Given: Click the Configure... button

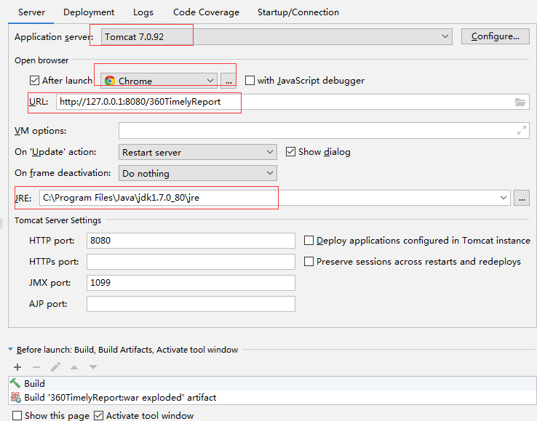Looking at the screenshot, I should 496,36.
